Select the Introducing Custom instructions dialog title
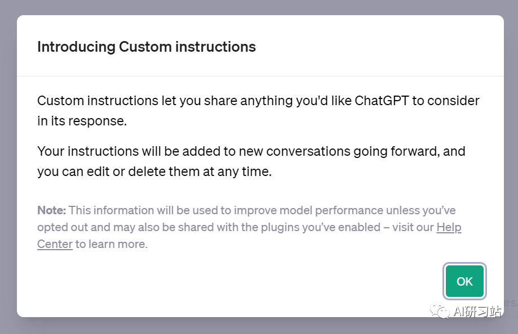 click(147, 47)
